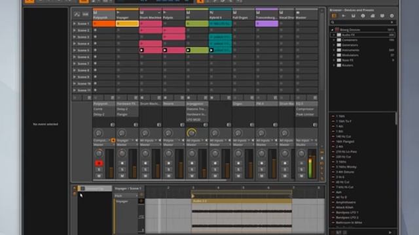This screenshot has height=235, width=419.
Task: Click the launcher view icon left of track headers
Action: [77, 14]
